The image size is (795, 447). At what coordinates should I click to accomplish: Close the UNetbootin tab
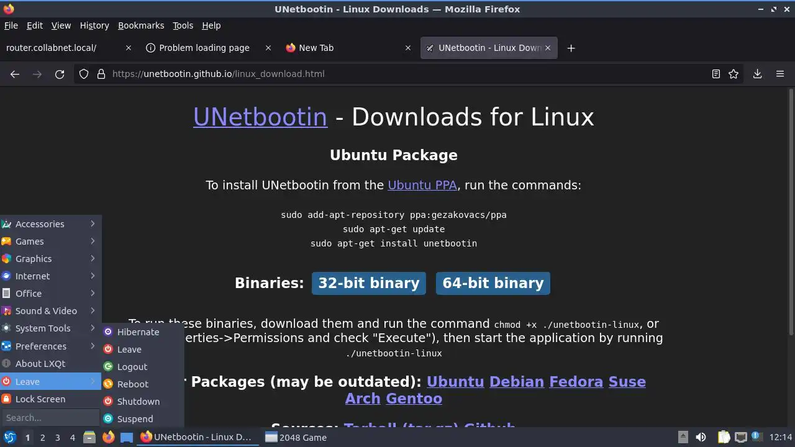(548, 48)
